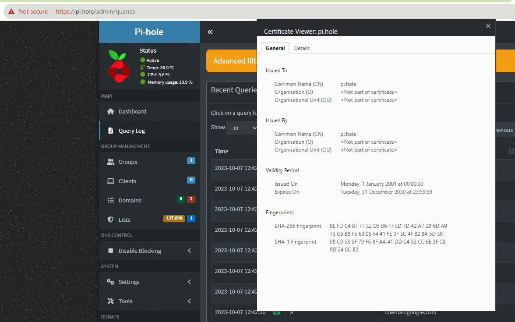The width and height of the screenshot is (515, 322).
Task: Click the Query Log file icon
Action: click(x=111, y=131)
